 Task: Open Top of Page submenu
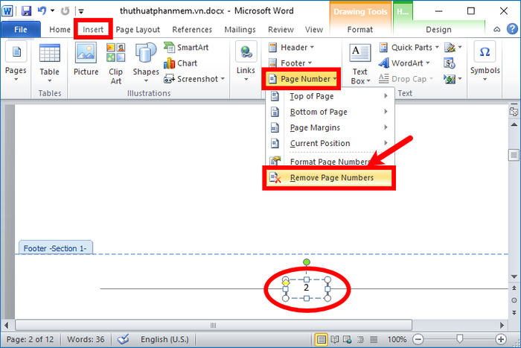(x=330, y=96)
